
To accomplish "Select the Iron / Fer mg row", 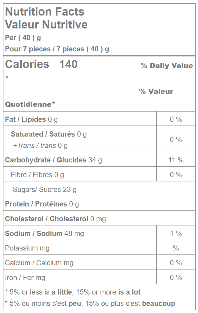I will (25, 277).
